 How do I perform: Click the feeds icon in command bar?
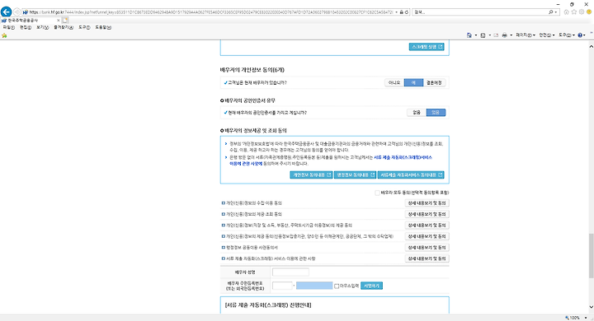click(483, 35)
